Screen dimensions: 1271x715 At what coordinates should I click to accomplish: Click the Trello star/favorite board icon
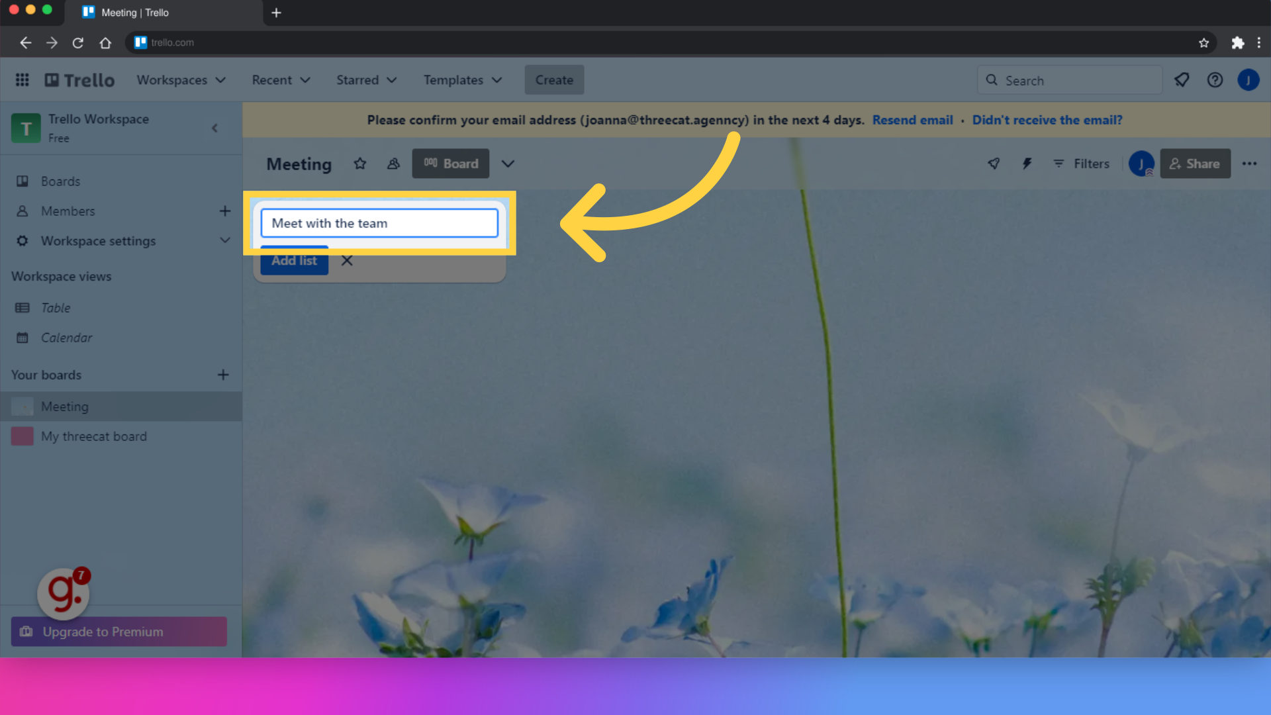[x=359, y=164]
